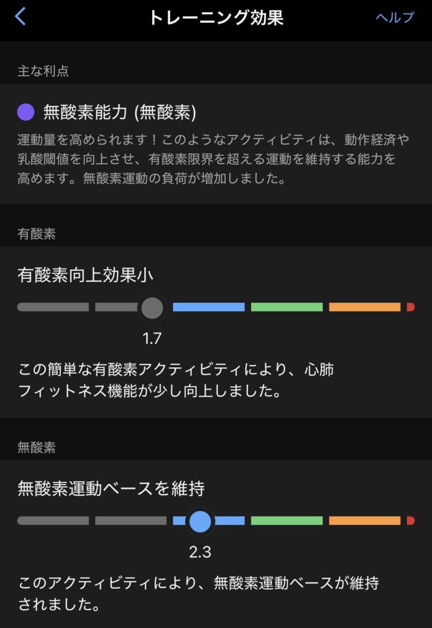432x628 pixels.
Task: Tap the 主な利点 section label
Action: [43, 71]
